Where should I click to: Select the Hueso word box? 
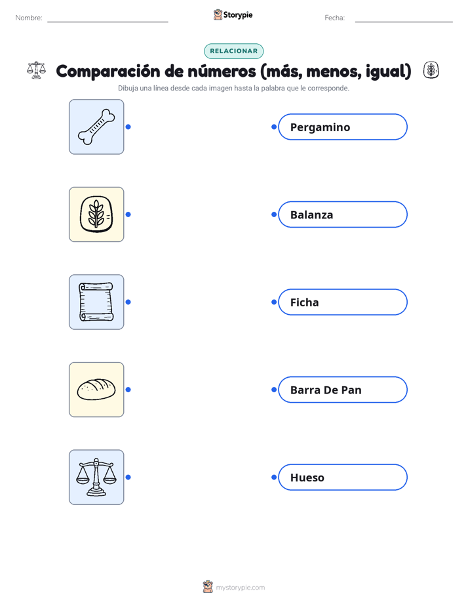(343, 477)
